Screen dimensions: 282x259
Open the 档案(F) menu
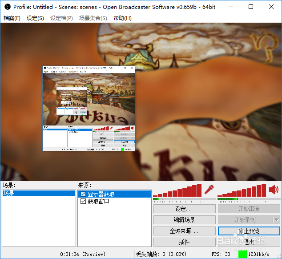pyautogui.click(x=12, y=18)
